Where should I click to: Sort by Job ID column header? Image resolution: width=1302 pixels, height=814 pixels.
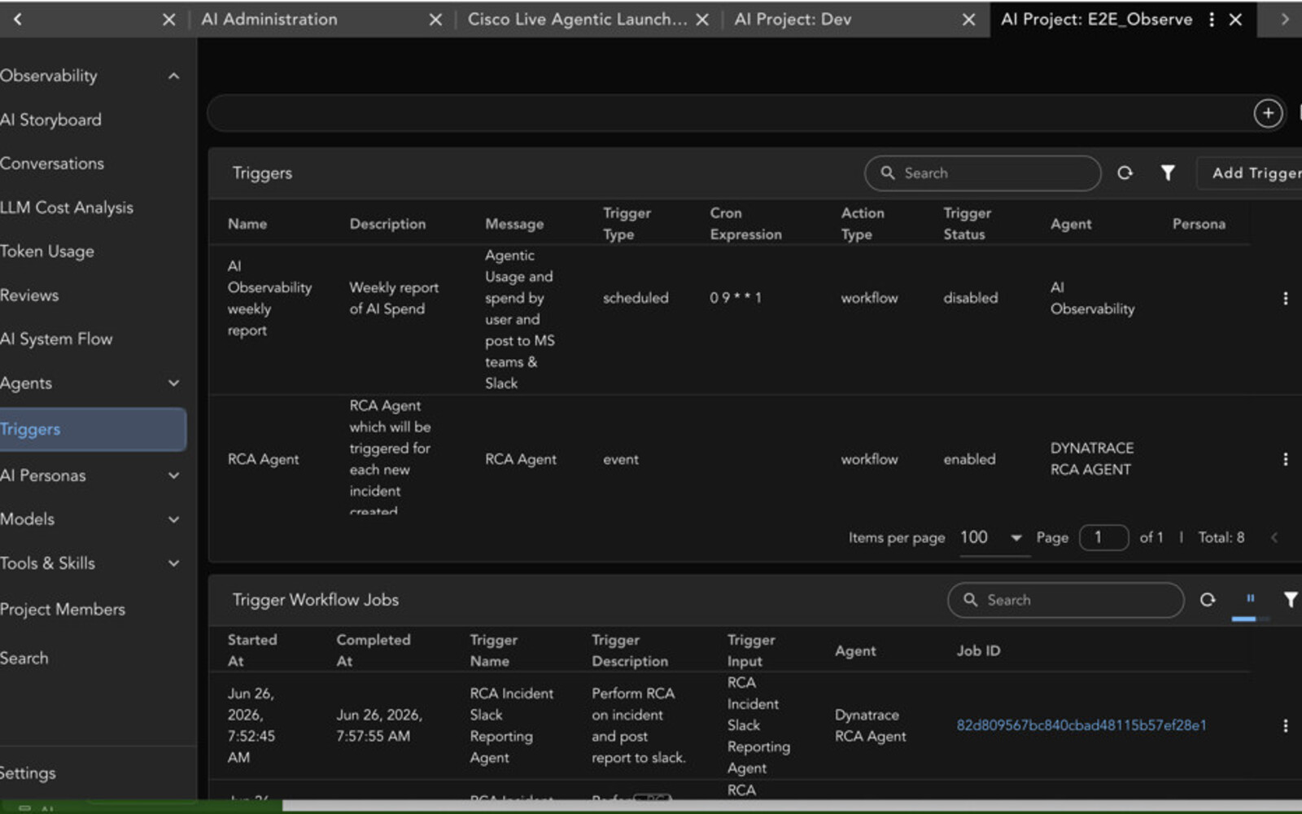[978, 650]
